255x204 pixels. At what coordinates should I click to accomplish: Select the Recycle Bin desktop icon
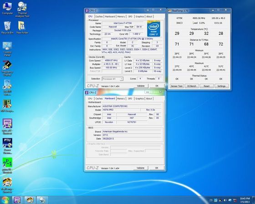tap(7, 28)
